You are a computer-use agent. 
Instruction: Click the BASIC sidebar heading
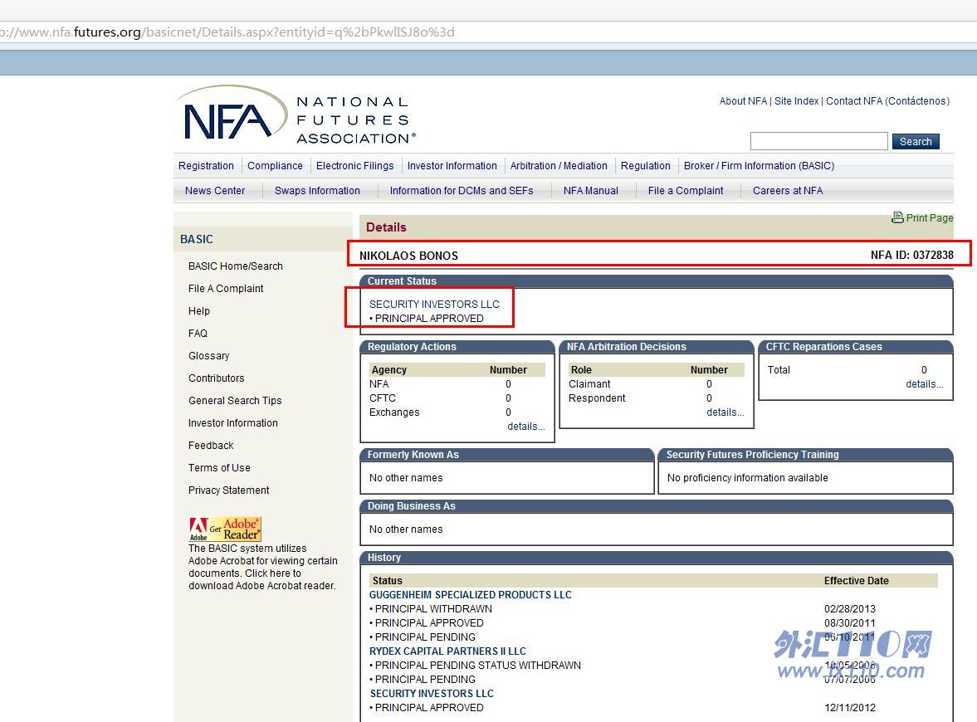(196, 239)
